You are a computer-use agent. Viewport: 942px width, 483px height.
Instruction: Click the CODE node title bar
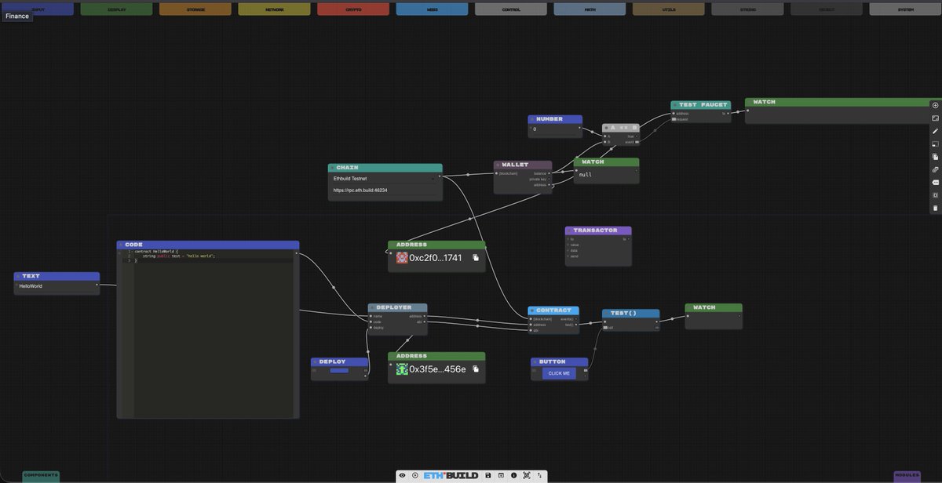[208, 245]
